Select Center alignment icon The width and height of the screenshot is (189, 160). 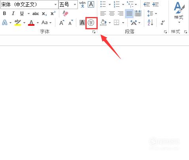pos(112,13)
